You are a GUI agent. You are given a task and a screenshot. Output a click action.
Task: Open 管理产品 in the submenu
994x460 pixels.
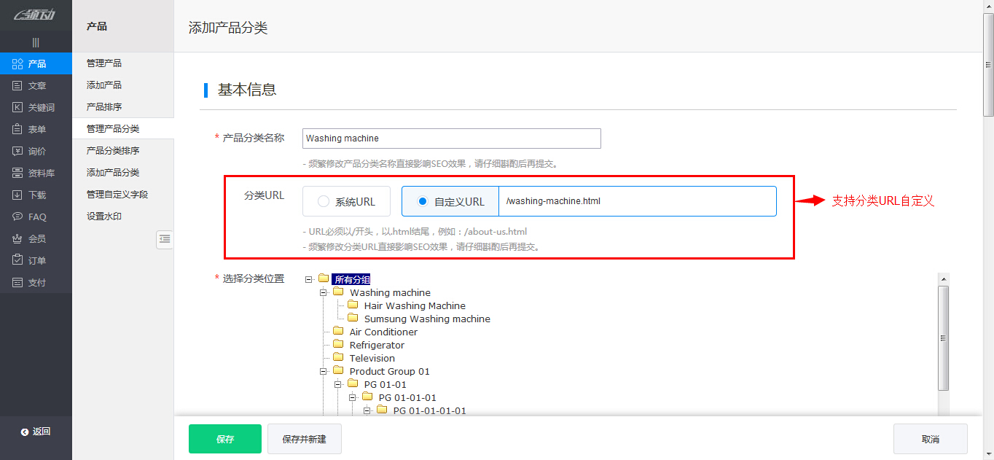click(104, 63)
